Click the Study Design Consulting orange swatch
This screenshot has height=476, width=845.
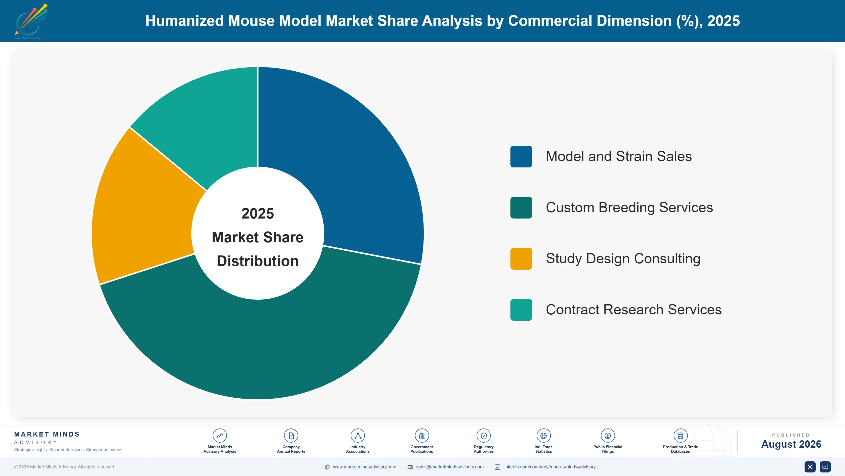[521, 259]
